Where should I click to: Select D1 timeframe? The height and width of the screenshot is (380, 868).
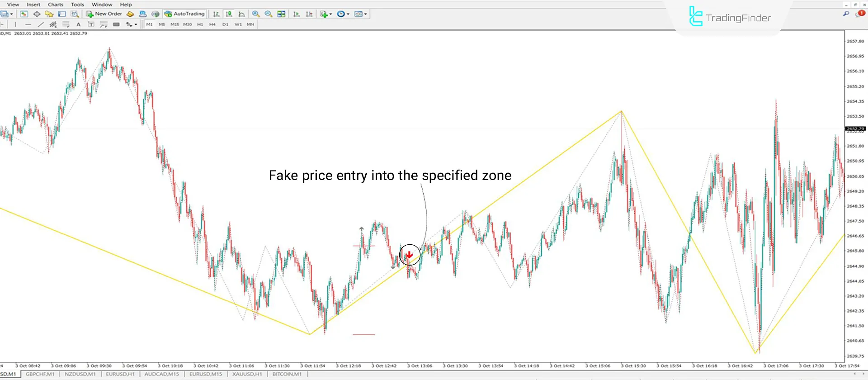coord(225,24)
